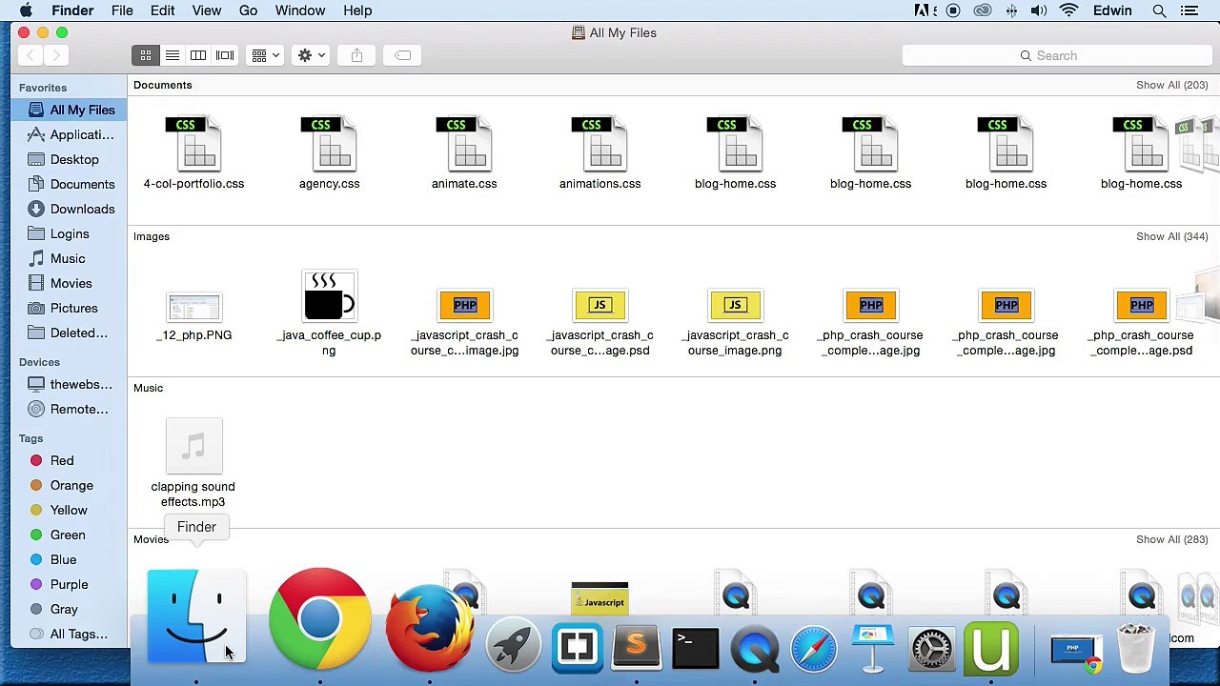The image size is (1220, 686).
Task: Open the Apple menu
Action: click(26, 10)
